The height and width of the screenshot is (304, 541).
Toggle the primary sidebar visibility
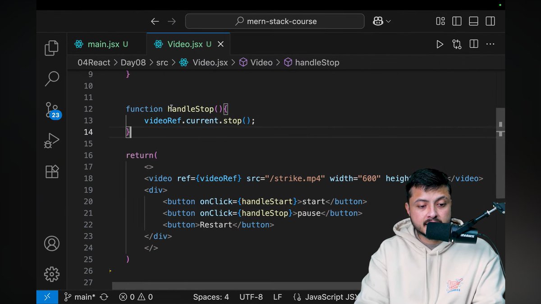click(457, 21)
